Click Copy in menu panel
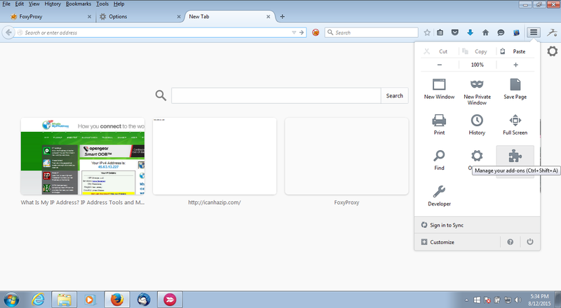The width and height of the screenshot is (561, 308). pyautogui.click(x=477, y=51)
